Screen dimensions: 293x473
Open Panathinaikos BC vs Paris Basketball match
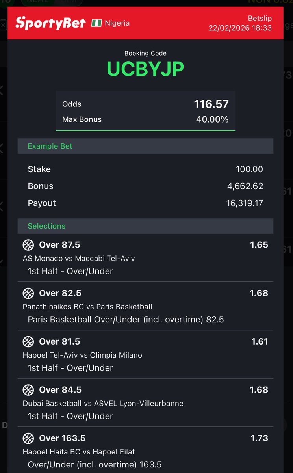pyautogui.click(x=87, y=307)
